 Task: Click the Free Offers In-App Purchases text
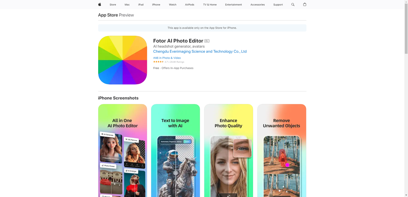coord(173,68)
